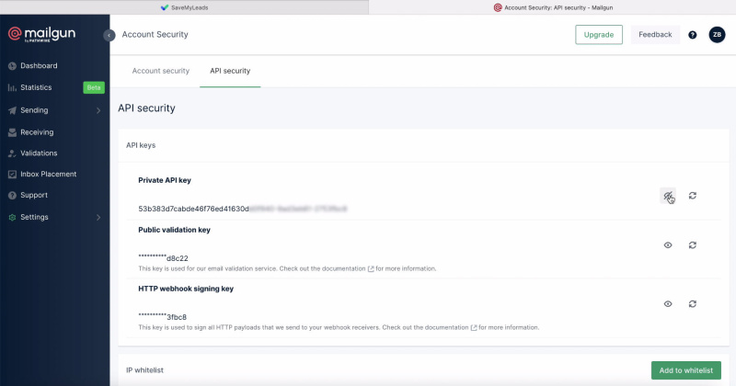Open the ZB user avatar menu

pyautogui.click(x=717, y=35)
